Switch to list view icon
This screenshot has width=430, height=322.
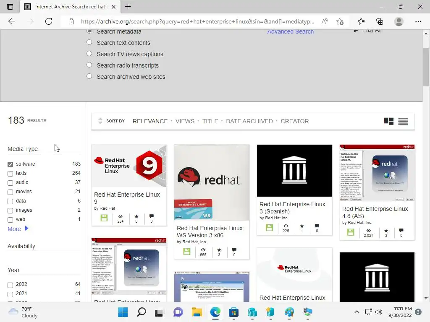pos(403,121)
